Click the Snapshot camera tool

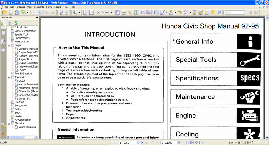click(x=148, y=12)
